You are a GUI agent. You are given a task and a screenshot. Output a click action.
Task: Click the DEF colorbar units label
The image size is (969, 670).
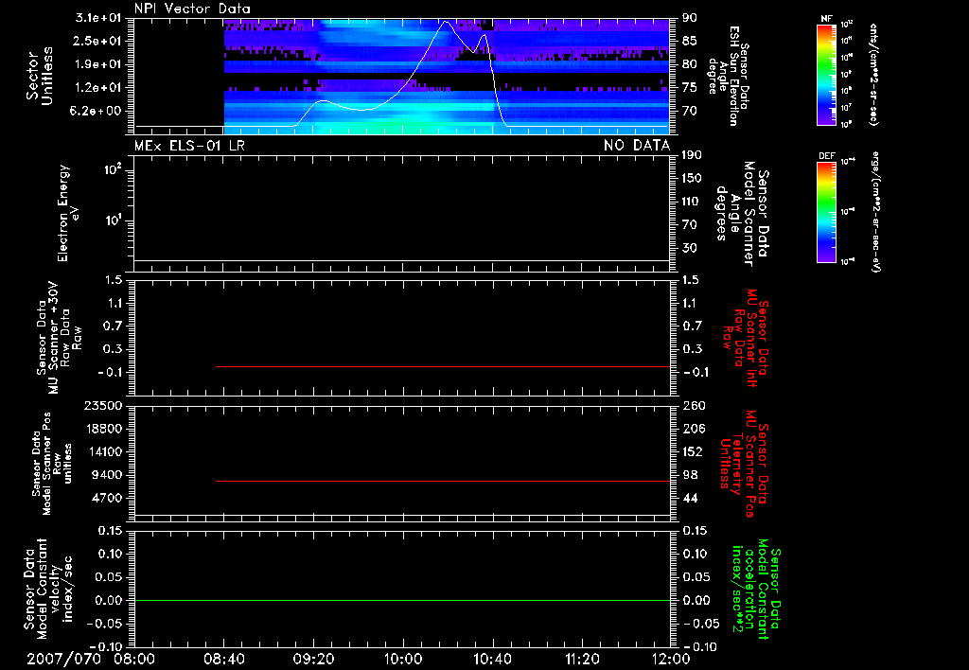(874, 212)
